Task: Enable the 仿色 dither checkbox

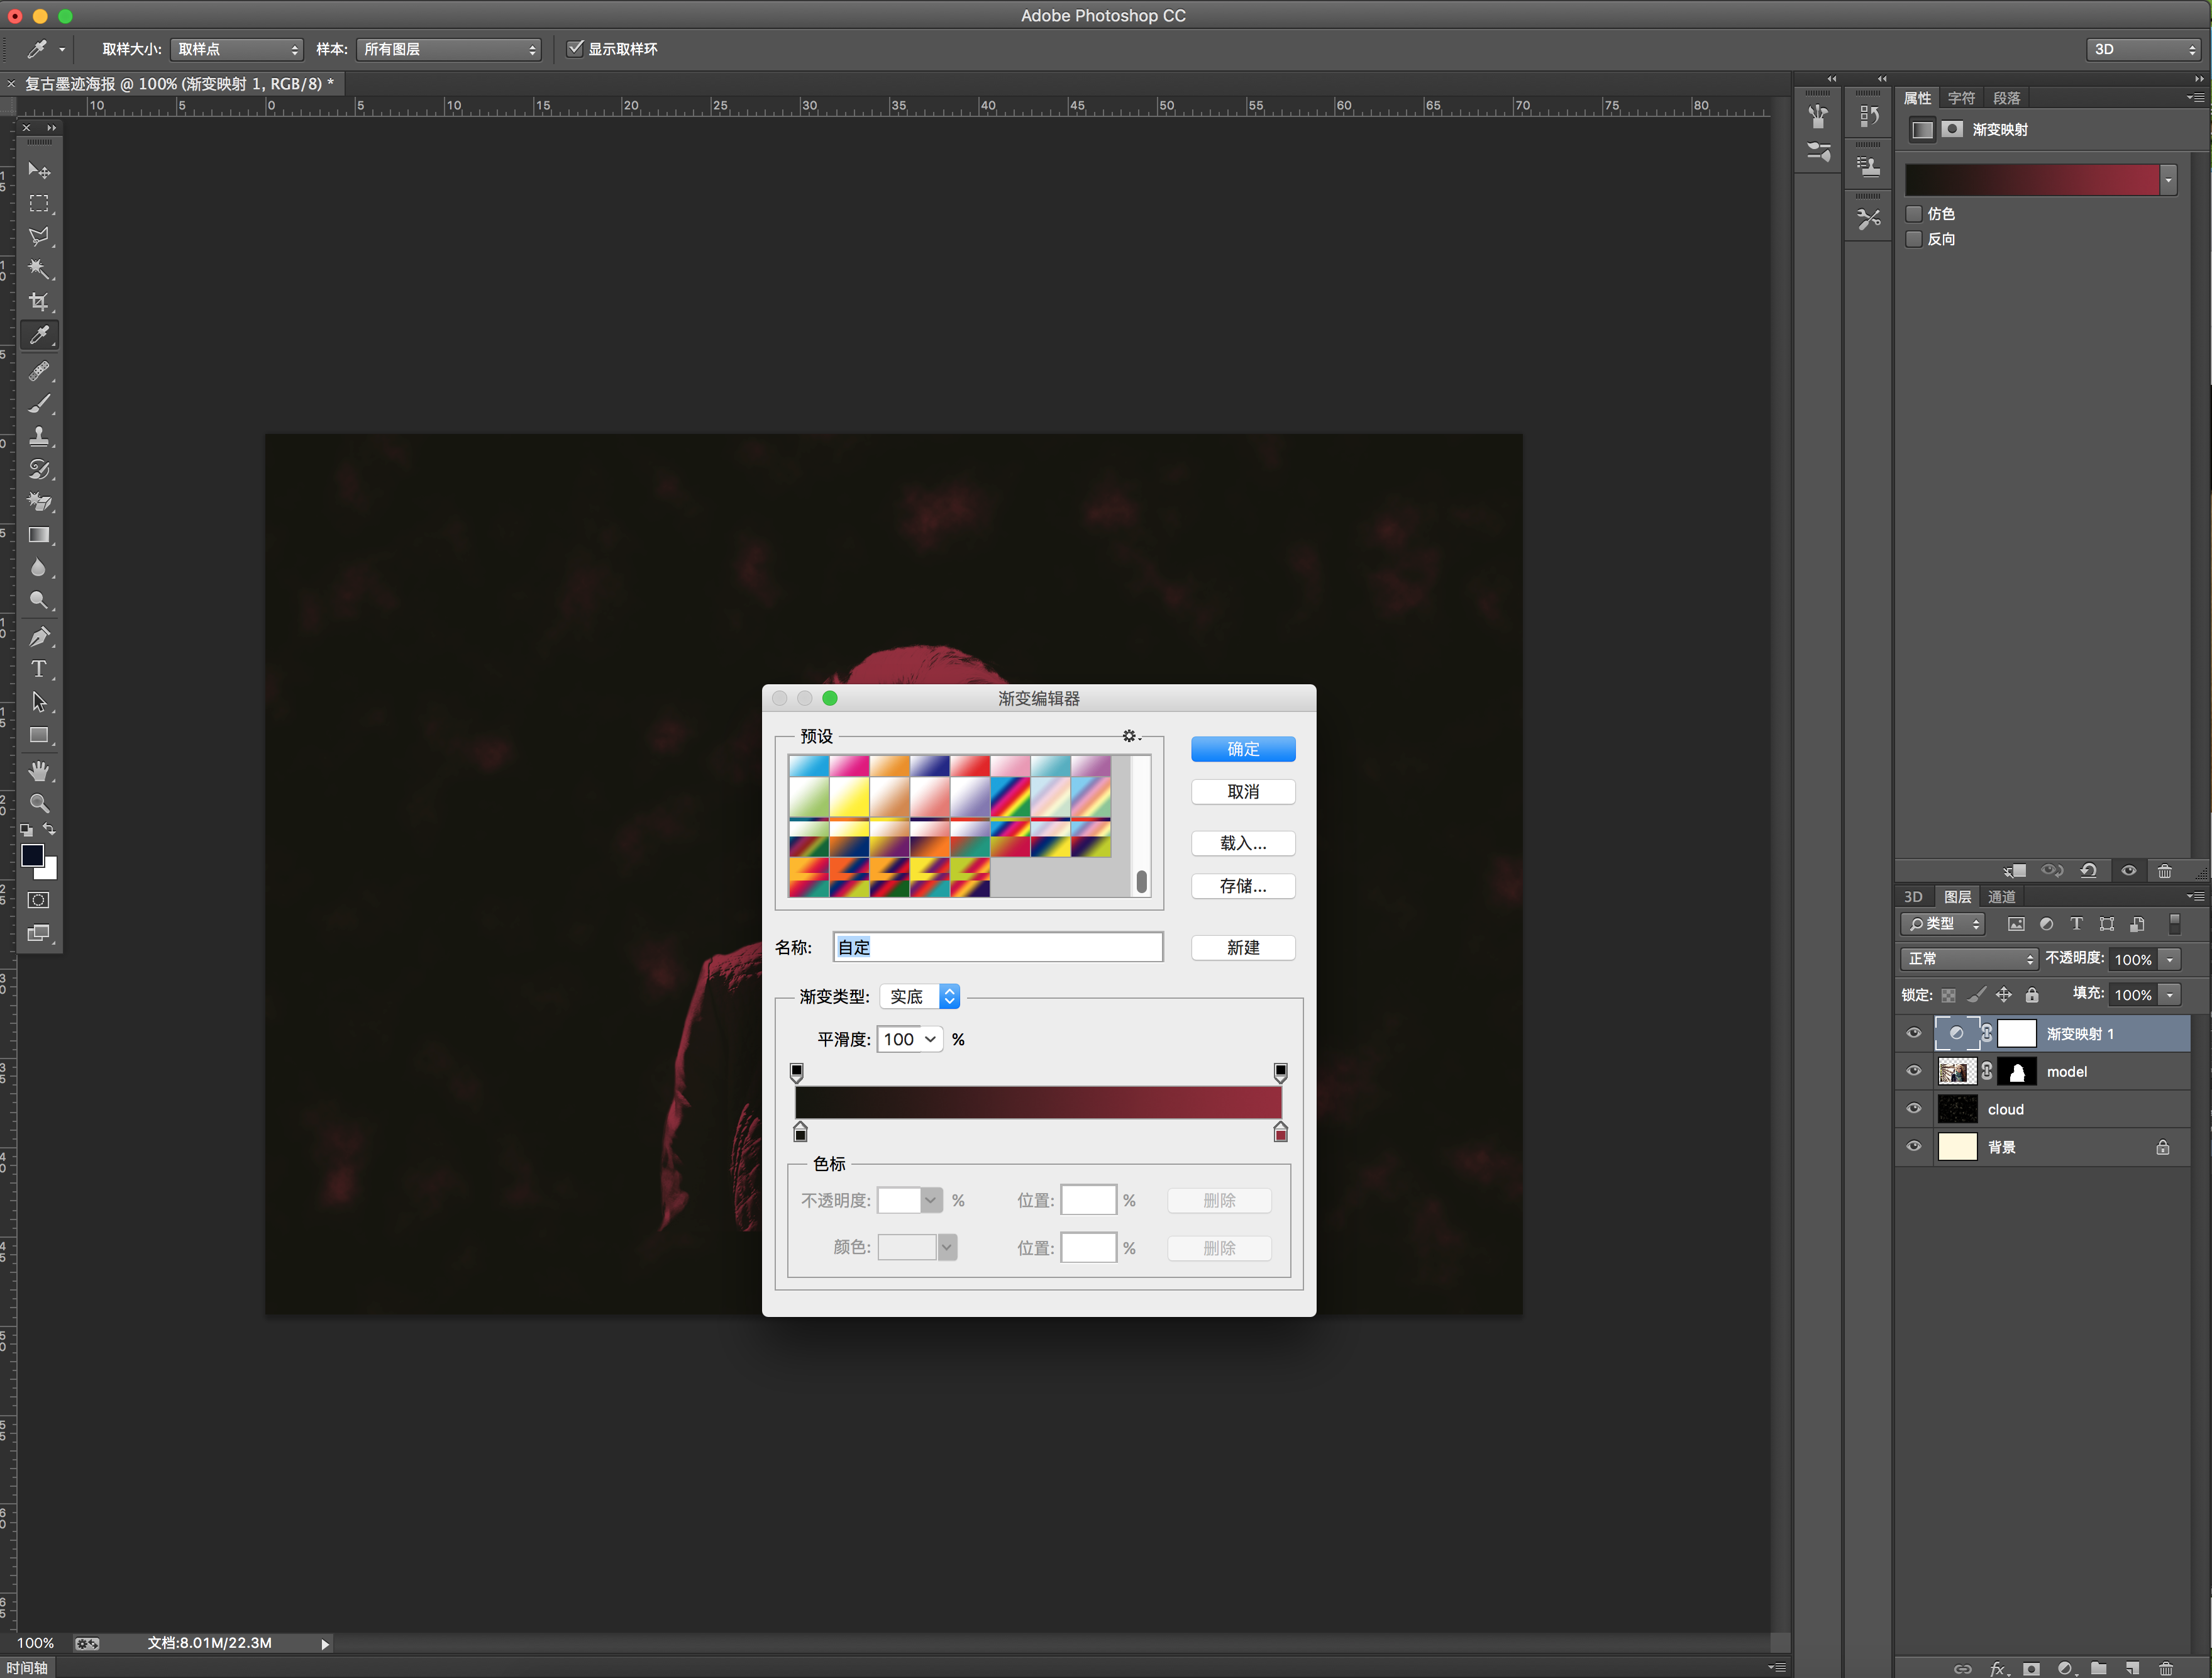Action: 1914,214
